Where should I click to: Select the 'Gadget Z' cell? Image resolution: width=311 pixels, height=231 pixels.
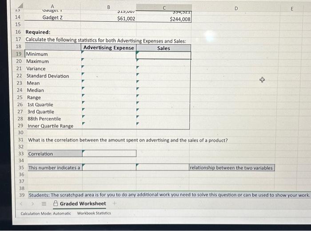tap(52, 17)
